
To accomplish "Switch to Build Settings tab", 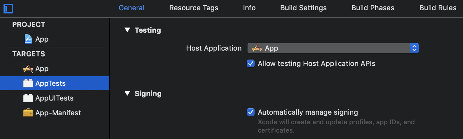I will [303, 8].
